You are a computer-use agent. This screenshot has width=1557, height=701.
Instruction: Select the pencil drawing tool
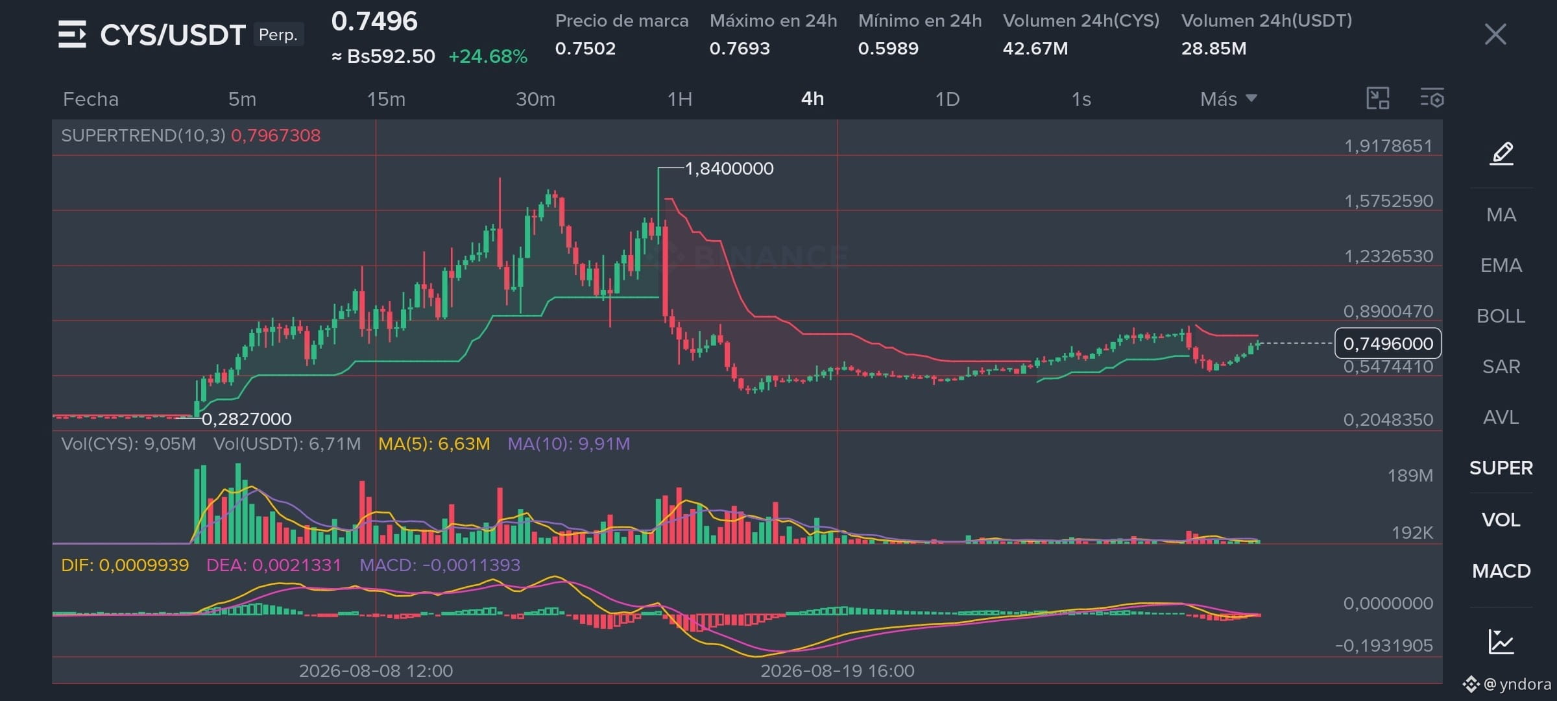(1502, 154)
